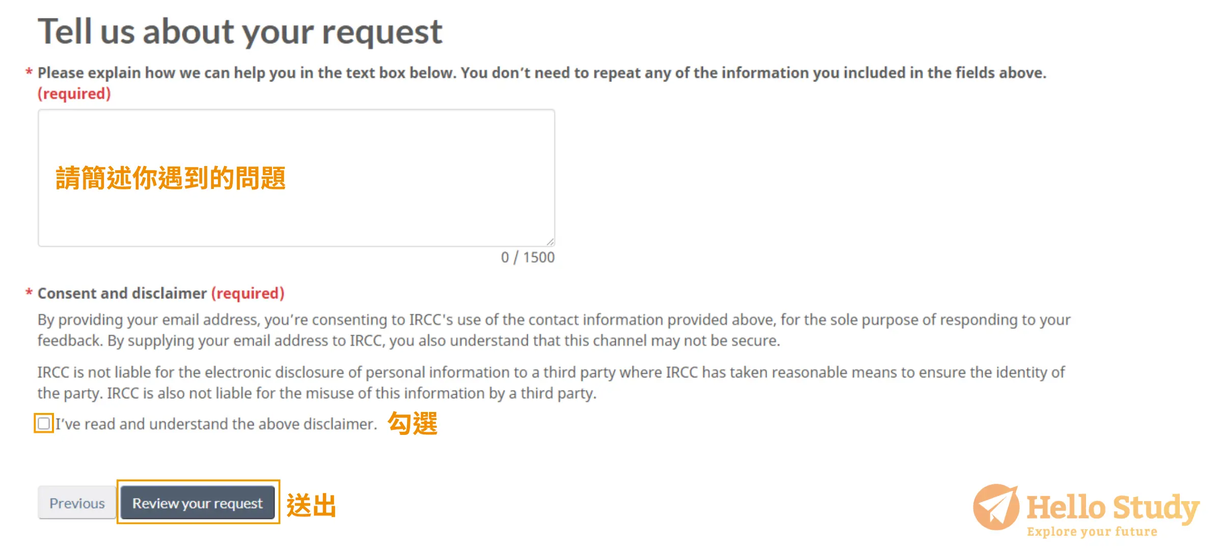Click the "I've read and understand" checkbox label
1220x550 pixels.
coord(216,424)
